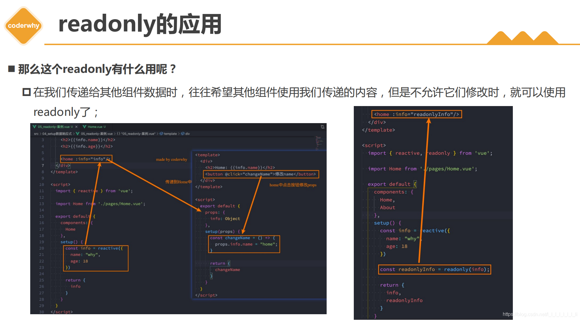Click 'const readonlyInfo = readonly(info);' line
Screen dimensions: 580x320
(435, 269)
